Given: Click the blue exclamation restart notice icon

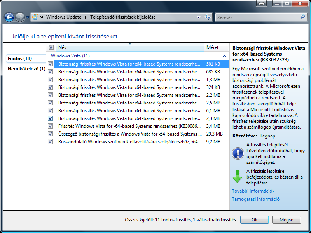Looking at the screenshot, I should [x=238, y=153].
